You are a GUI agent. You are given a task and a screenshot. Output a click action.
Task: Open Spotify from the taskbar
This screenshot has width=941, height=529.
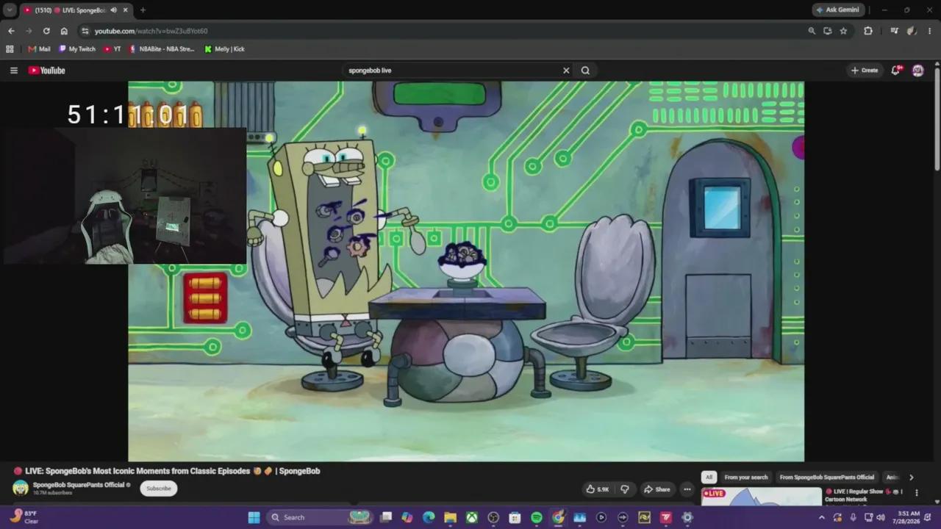537,517
